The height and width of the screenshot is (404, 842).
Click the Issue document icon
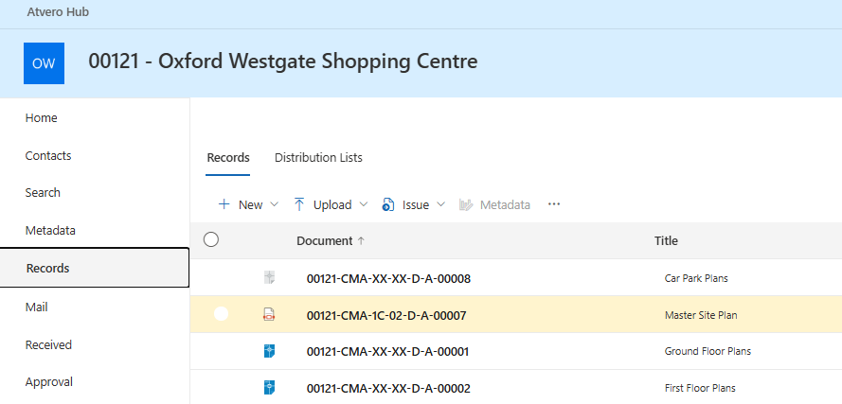[x=387, y=204]
